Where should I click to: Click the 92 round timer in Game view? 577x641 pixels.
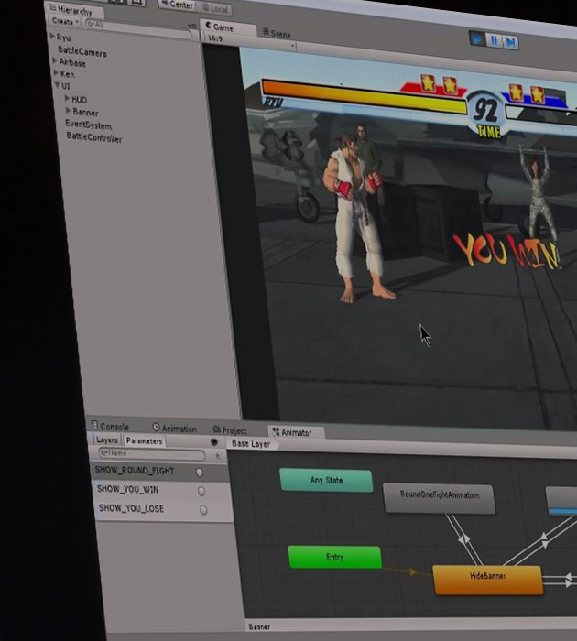pos(485,111)
